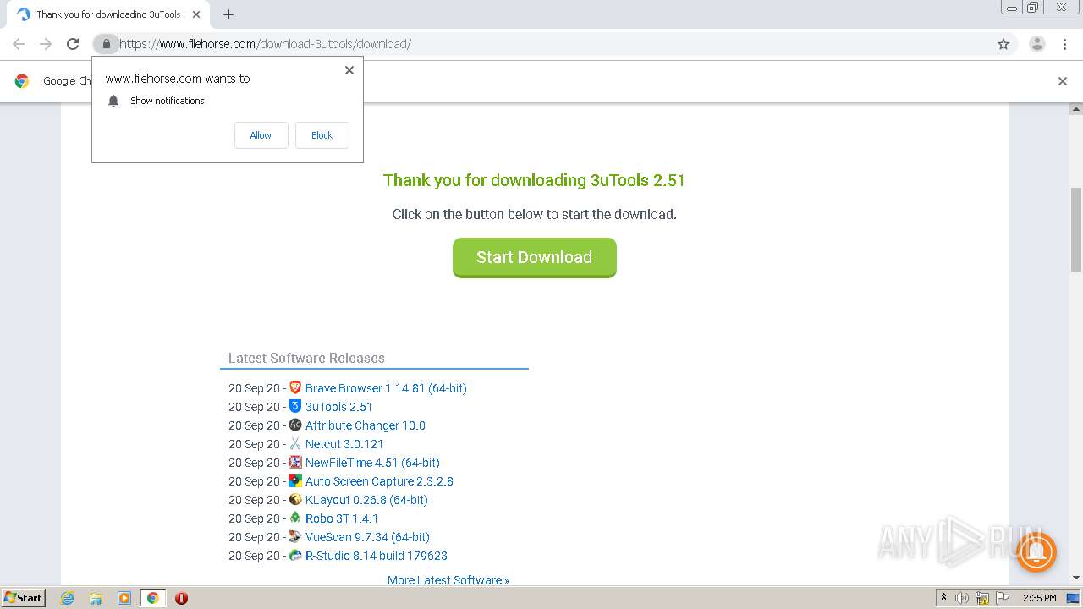Click the 'Latest Software Releases' heading
Image resolution: width=1083 pixels, height=609 pixels.
306,358
